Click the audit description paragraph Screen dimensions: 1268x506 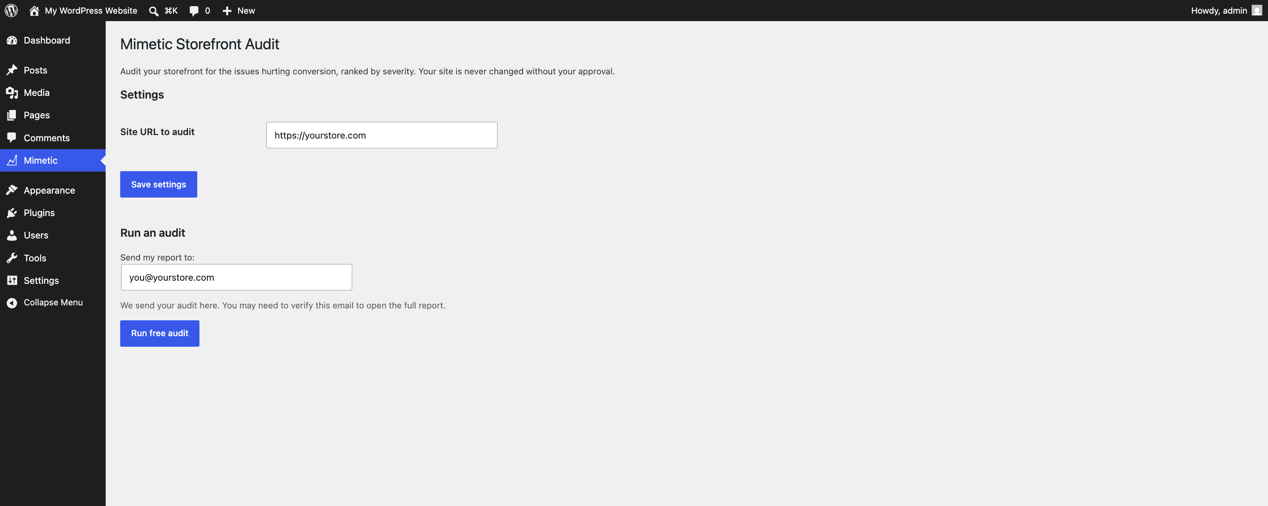click(367, 71)
